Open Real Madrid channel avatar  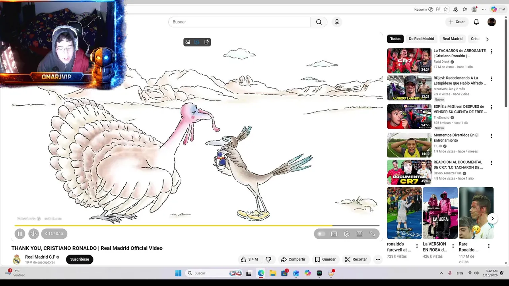[x=17, y=260]
